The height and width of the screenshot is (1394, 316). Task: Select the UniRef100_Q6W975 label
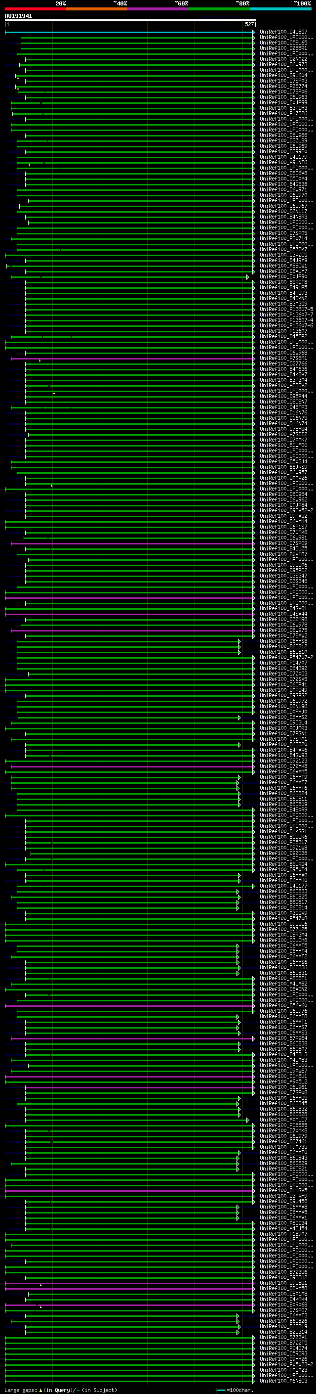pyautogui.click(x=283, y=630)
